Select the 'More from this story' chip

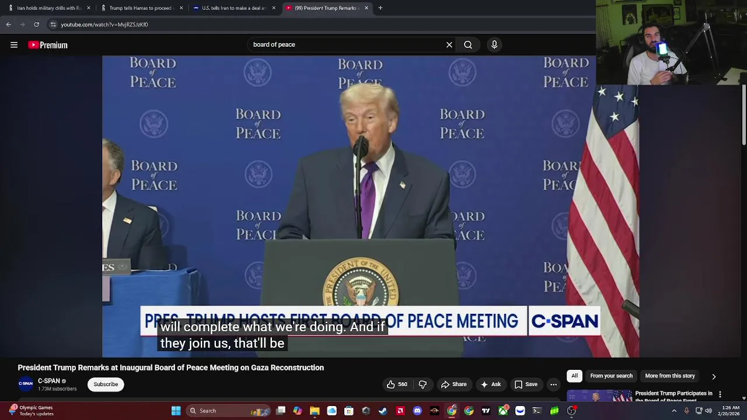click(670, 376)
